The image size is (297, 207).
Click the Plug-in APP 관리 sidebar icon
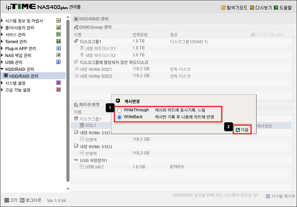pyautogui.click(x=58, y=48)
